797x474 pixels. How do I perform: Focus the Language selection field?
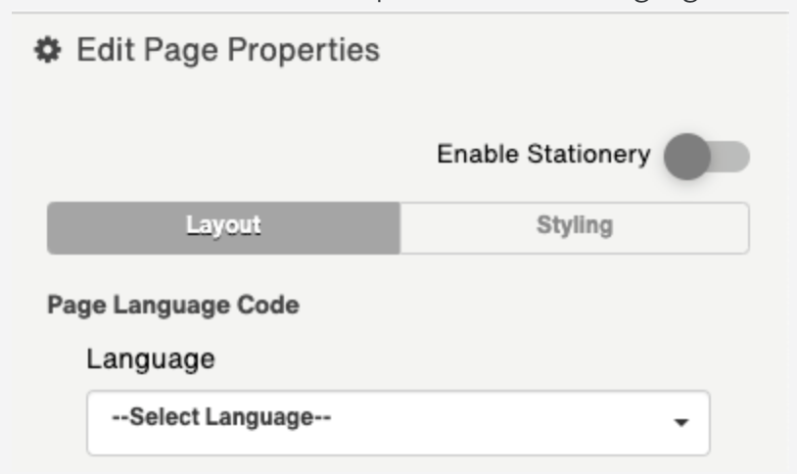coord(398,422)
